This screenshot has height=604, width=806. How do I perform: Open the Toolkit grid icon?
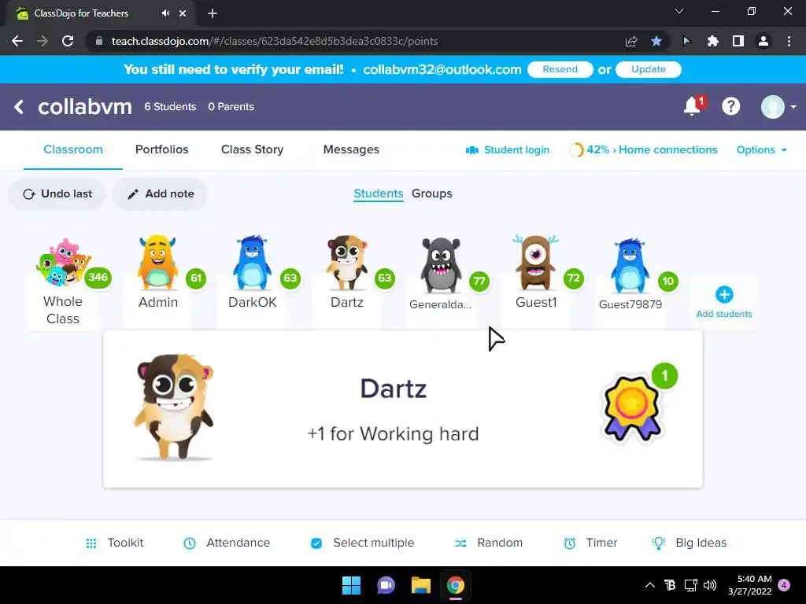[x=91, y=543]
